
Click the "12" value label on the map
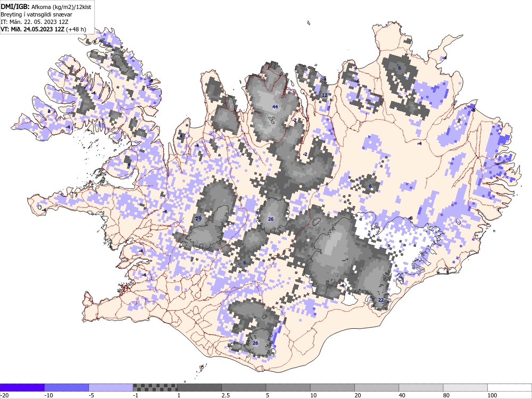(x=325, y=95)
